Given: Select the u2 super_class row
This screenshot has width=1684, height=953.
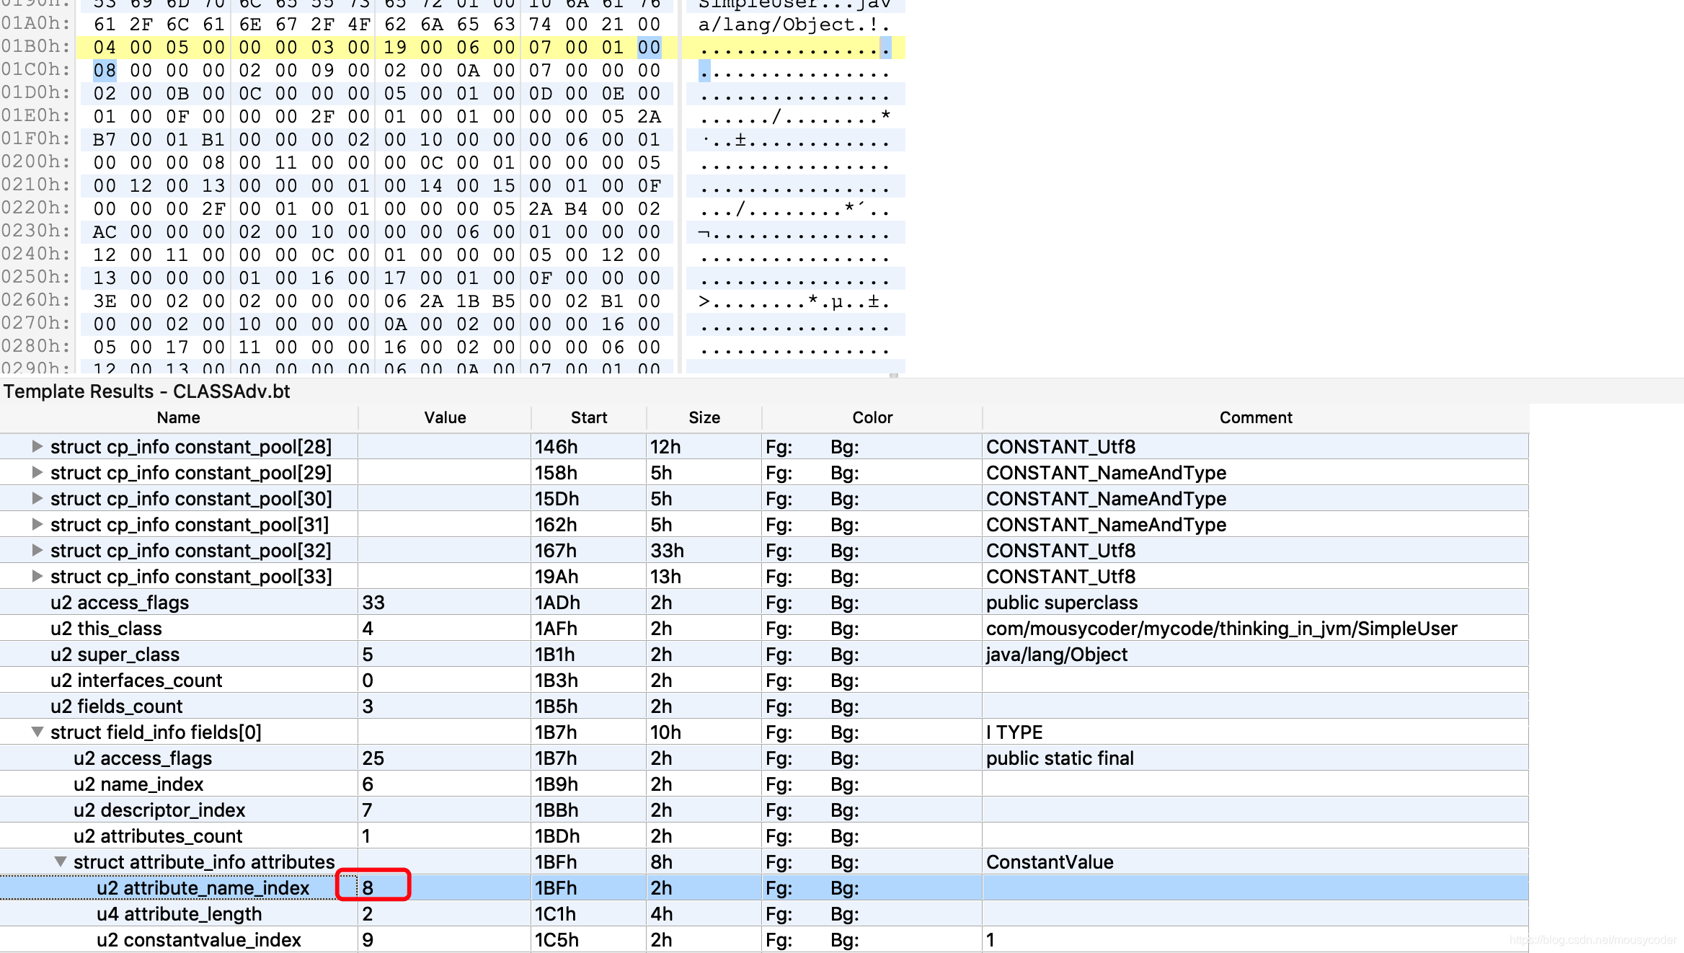Looking at the screenshot, I should click(115, 654).
